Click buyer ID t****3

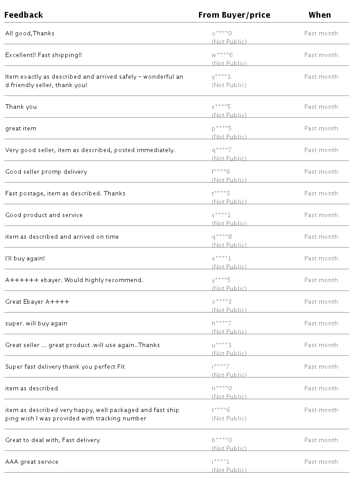click(221, 194)
